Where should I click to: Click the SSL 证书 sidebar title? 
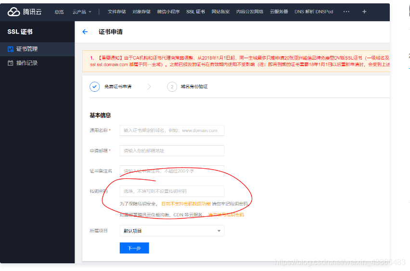point(20,32)
